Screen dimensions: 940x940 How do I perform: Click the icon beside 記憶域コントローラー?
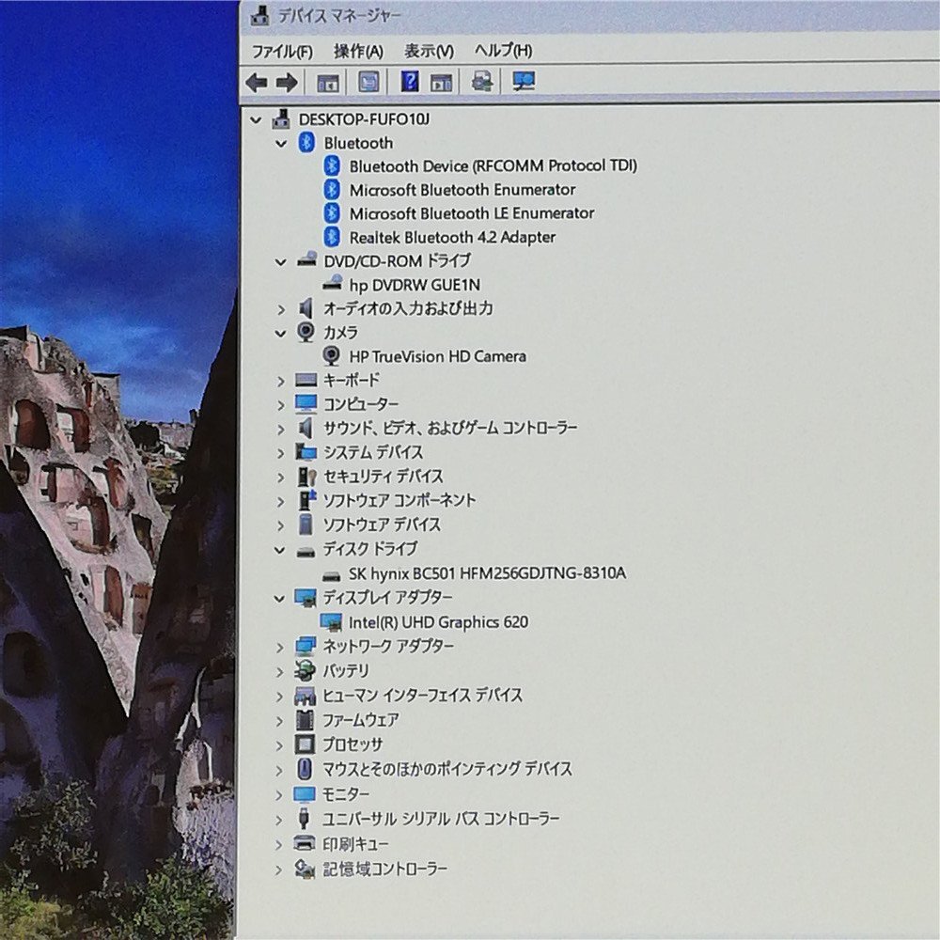305,869
